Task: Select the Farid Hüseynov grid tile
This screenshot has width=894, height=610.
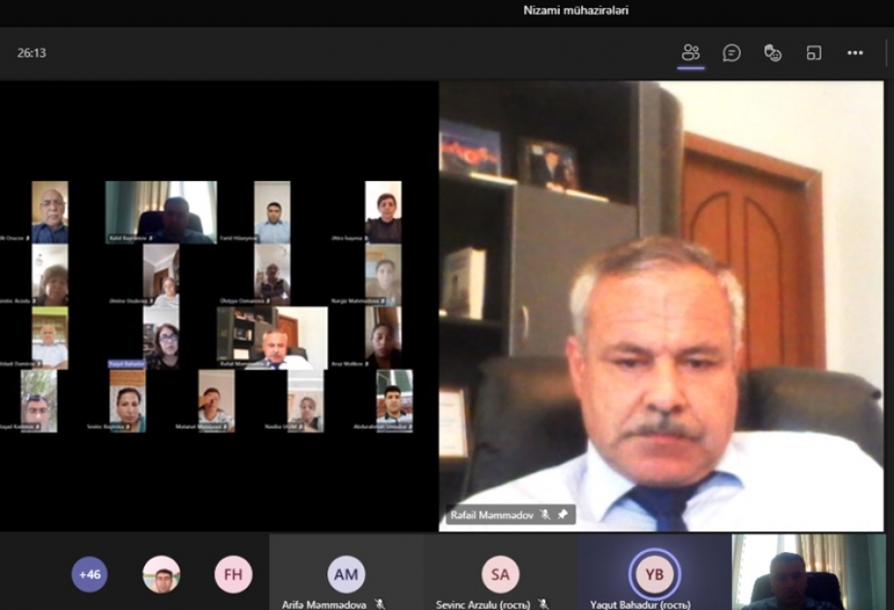Action: click(272, 212)
